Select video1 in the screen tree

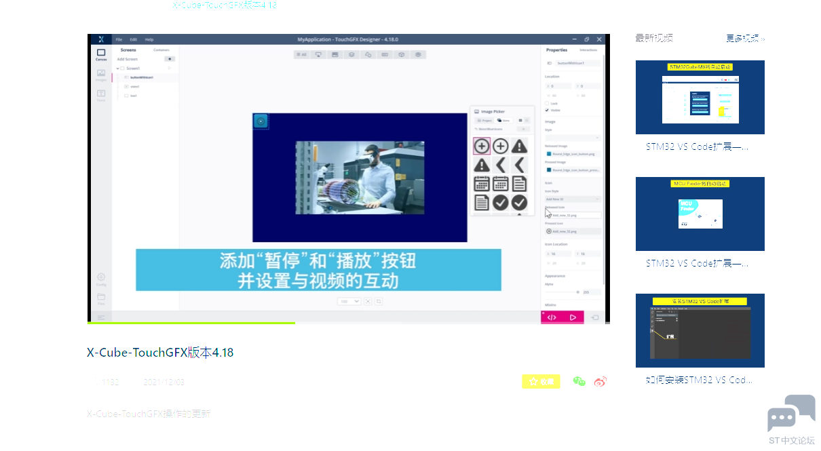click(134, 86)
